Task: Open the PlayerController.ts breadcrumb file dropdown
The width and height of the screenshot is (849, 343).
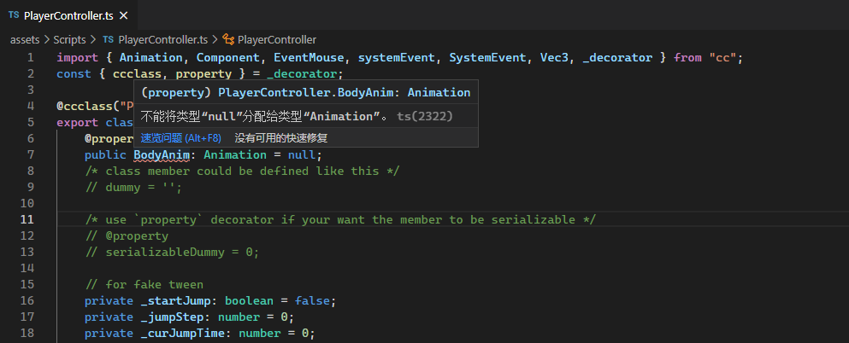Action: tap(162, 39)
